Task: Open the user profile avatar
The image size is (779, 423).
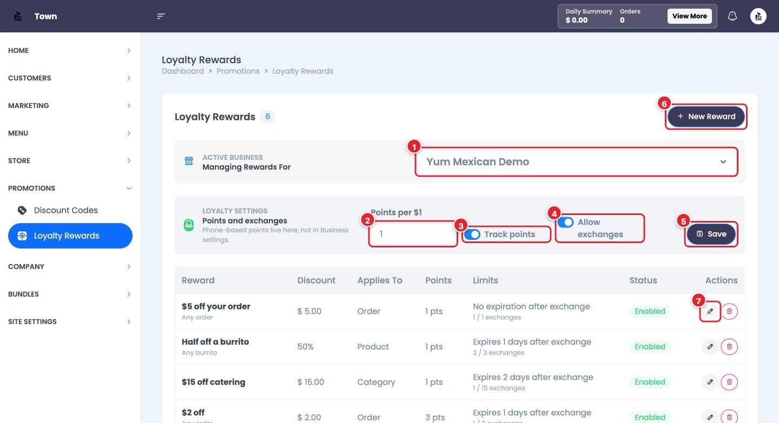Action: tap(758, 16)
